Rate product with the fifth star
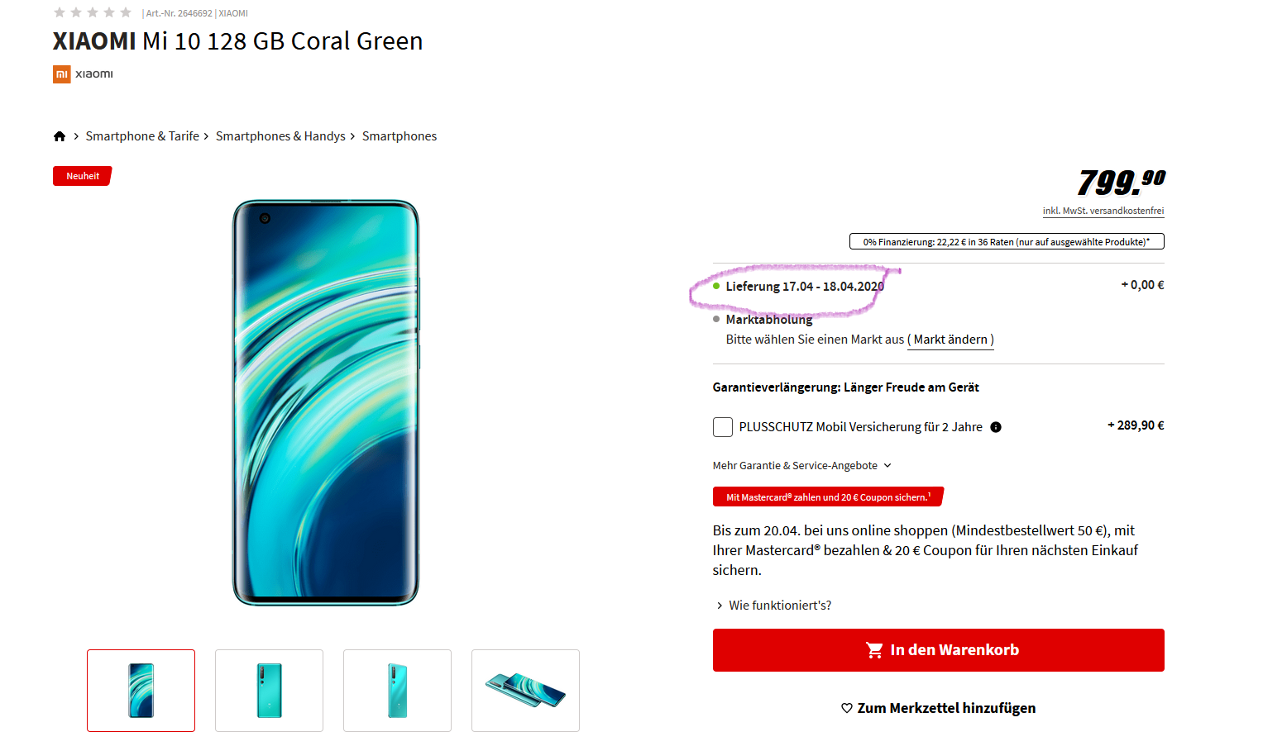The width and height of the screenshot is (1263, 746). pyautogui.click(x=126, y=12)
